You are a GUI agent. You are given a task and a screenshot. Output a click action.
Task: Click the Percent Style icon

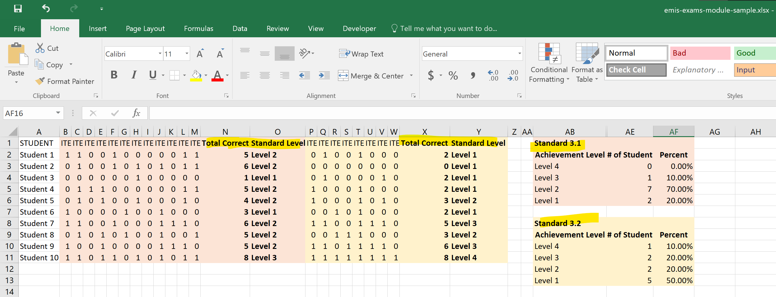click(453, 75)
